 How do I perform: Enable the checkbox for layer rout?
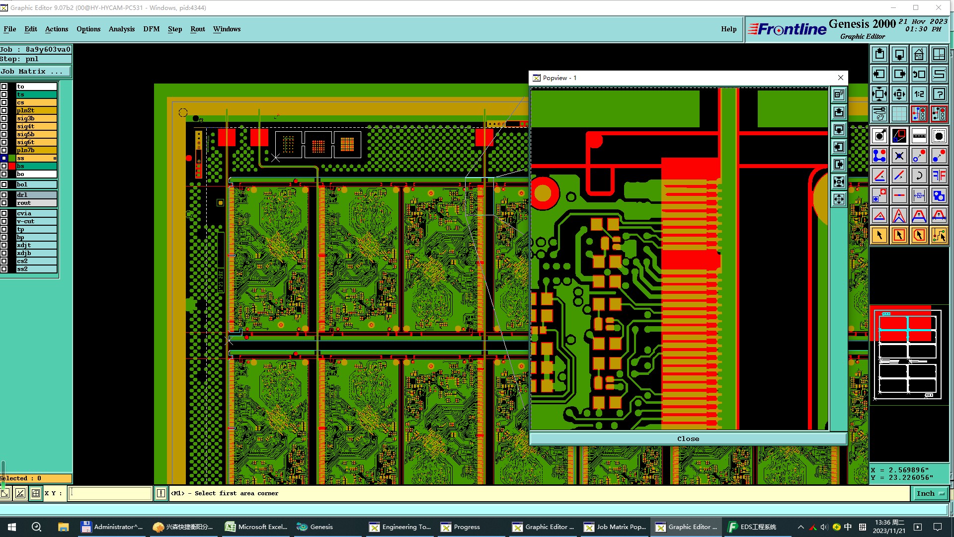point(4,203)
